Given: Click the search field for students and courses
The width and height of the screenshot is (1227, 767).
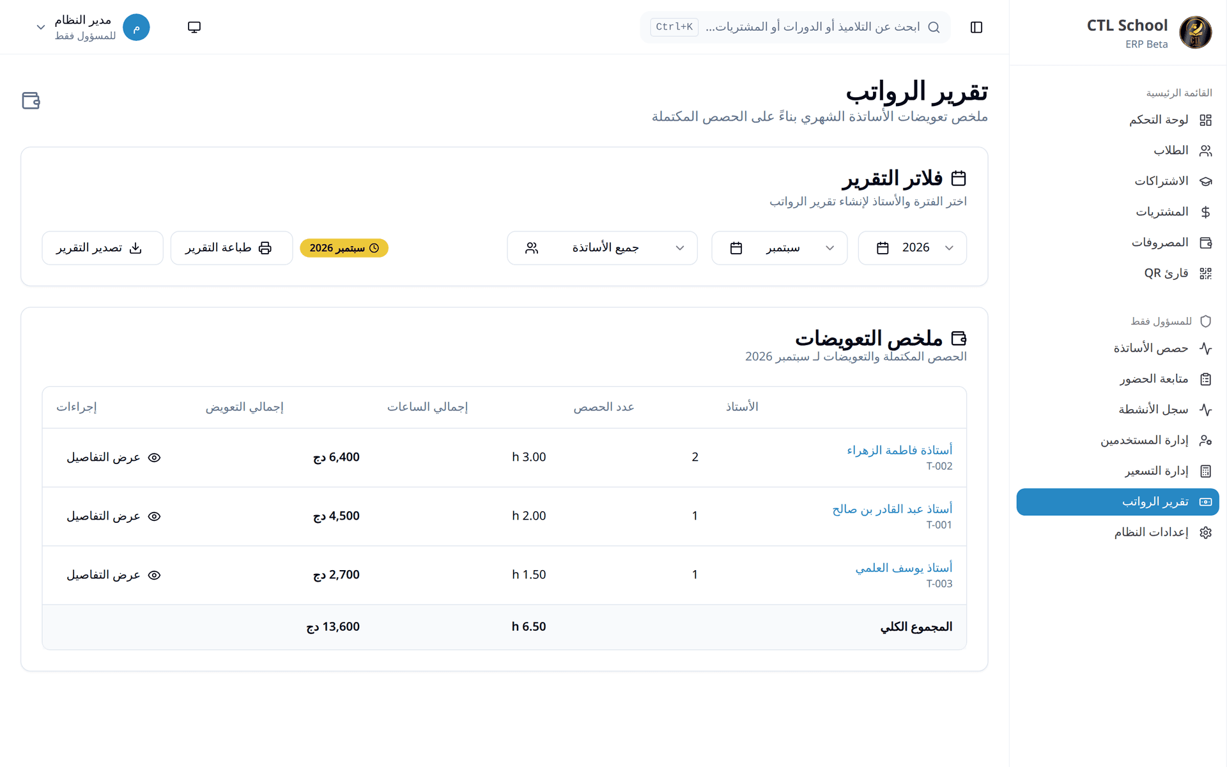Looking at the screenshot, I should (x=795, y=27).
